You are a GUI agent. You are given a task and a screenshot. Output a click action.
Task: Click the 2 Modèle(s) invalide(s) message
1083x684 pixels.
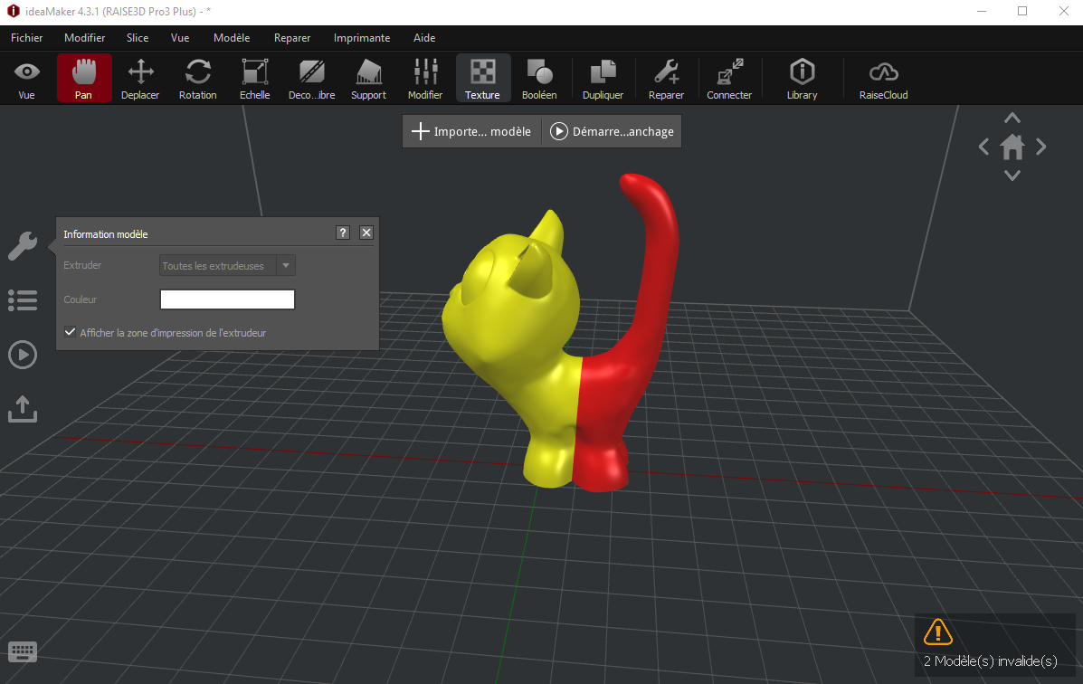coord(991,661)
